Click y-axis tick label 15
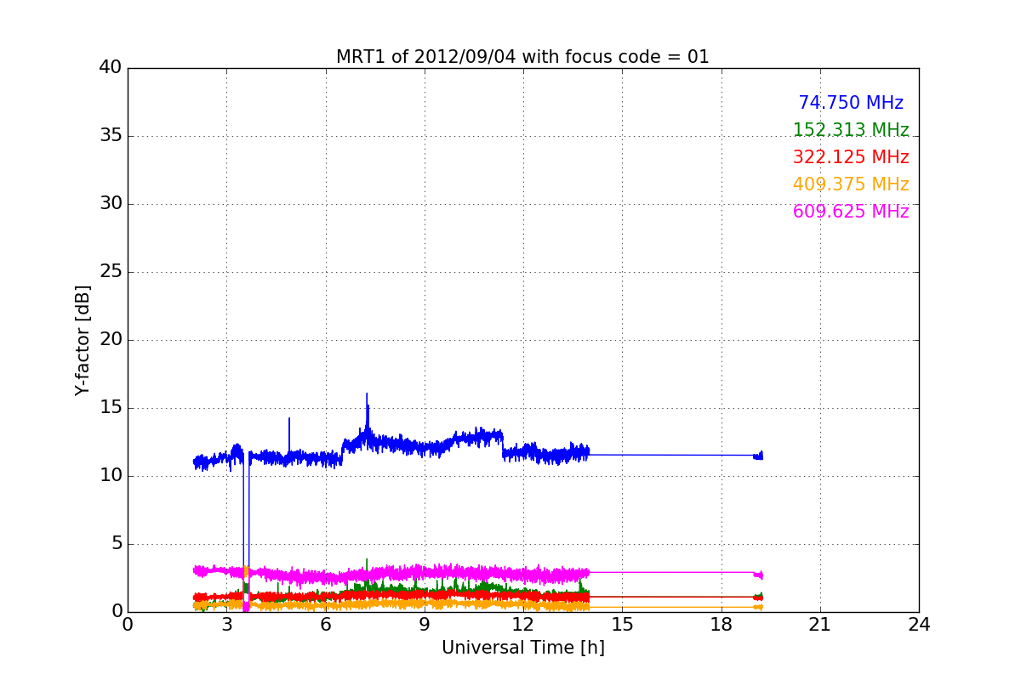The width and height of the screenshot is (1021, 680). coord(110,408)
